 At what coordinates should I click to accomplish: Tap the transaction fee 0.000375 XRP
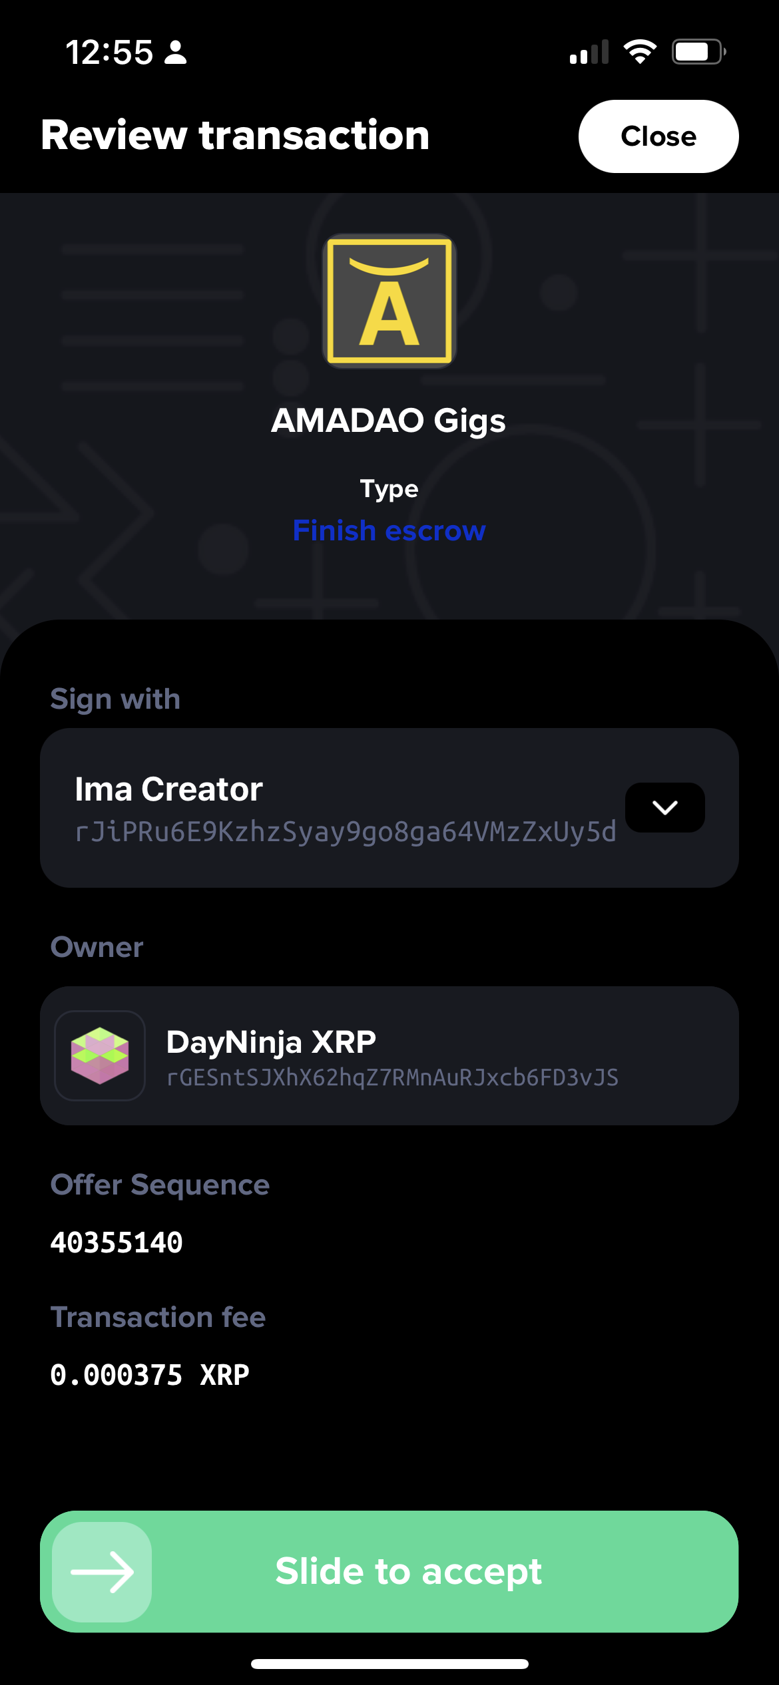click(150, 1375)
